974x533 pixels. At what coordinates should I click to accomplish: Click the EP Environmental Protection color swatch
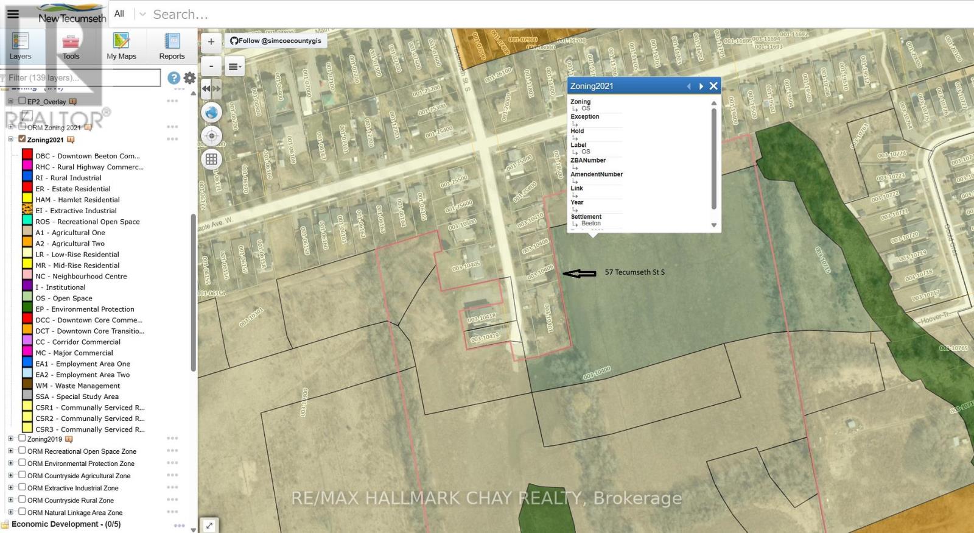[x=27, y=309]
